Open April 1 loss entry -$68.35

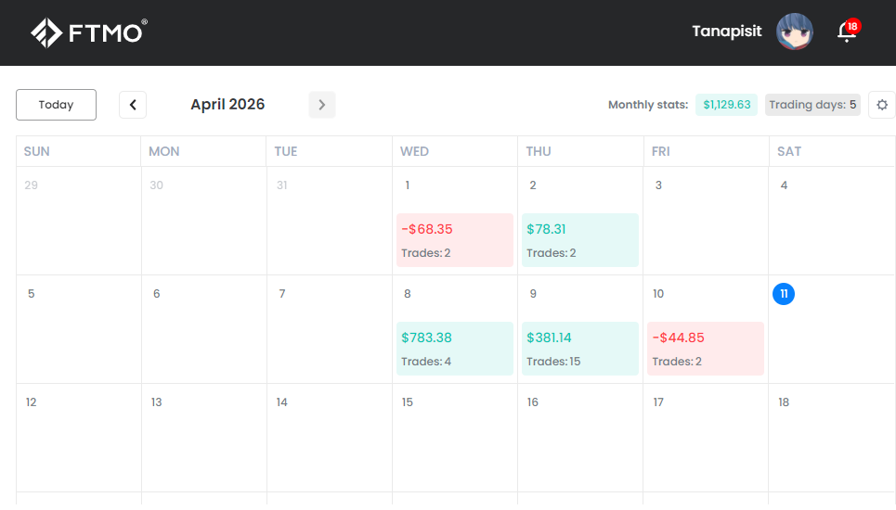(454, 240)
